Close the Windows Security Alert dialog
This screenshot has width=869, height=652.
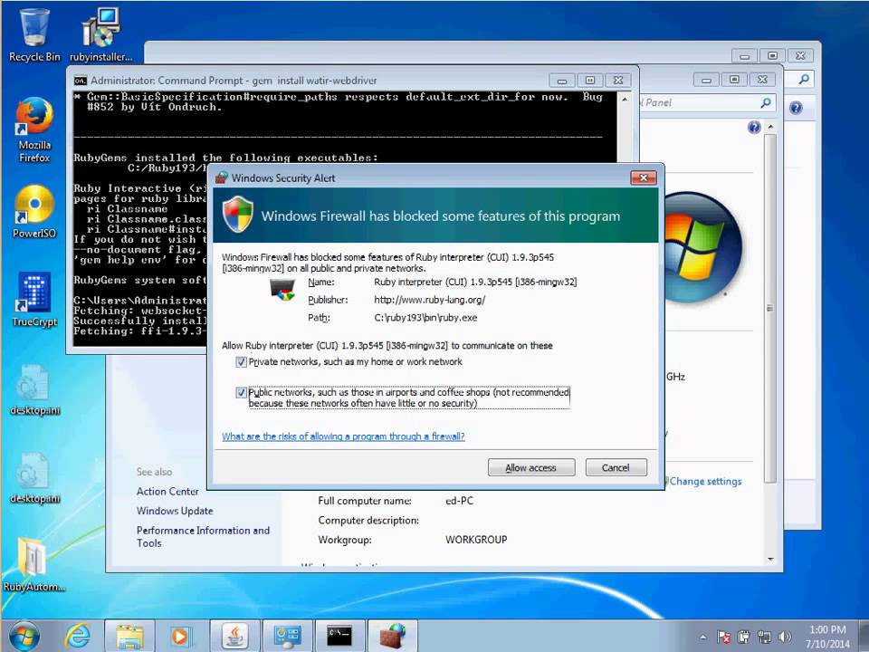pyautogui.click(x=644, y=177)
